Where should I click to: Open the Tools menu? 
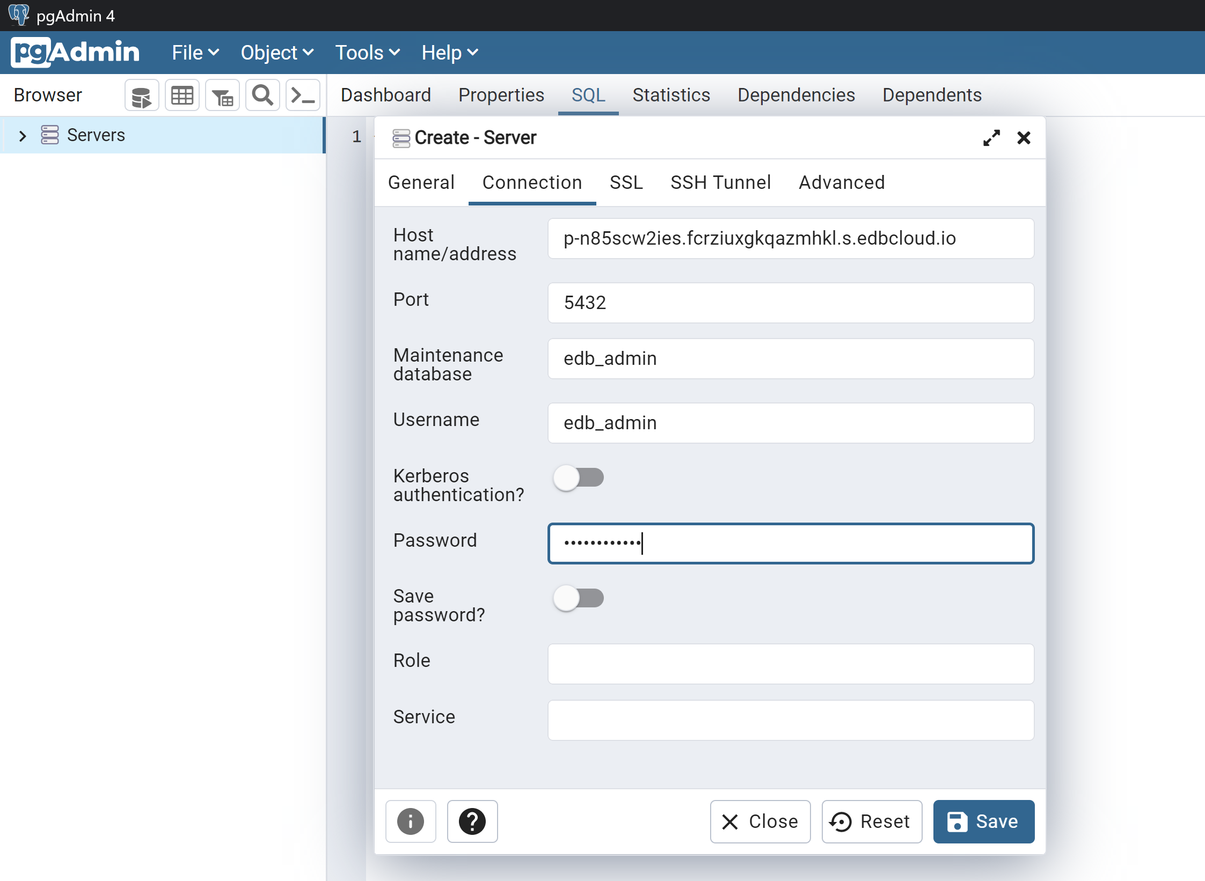[368, 53]
